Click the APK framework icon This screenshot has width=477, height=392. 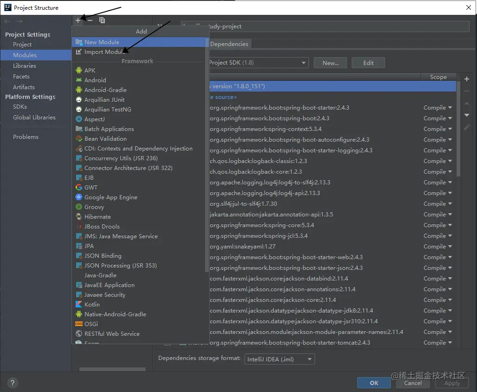point(79,70)
